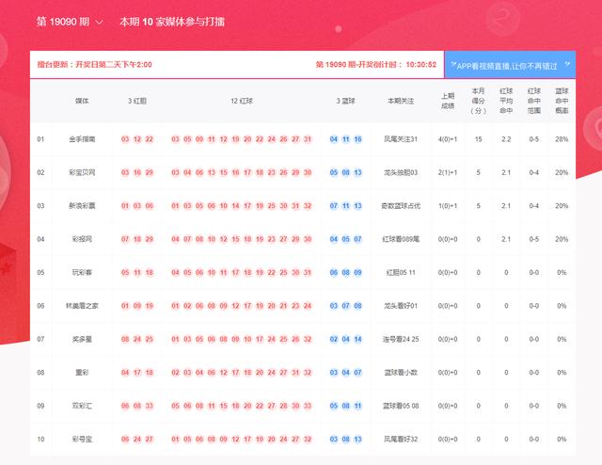Select blue ball 13 in row 10
Viewport: 602px width, 465px height.
pos(357,440)
